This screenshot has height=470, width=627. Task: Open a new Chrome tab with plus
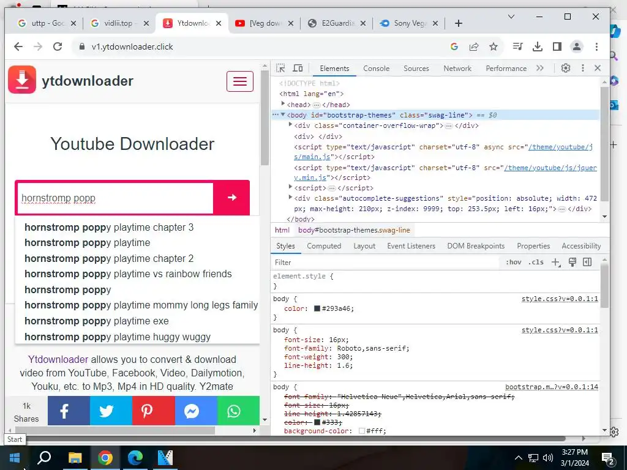[459, 24]
